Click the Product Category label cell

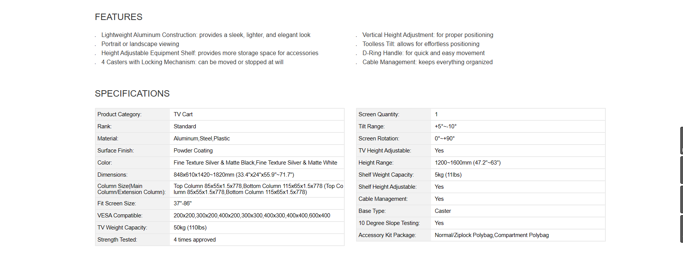132,114
